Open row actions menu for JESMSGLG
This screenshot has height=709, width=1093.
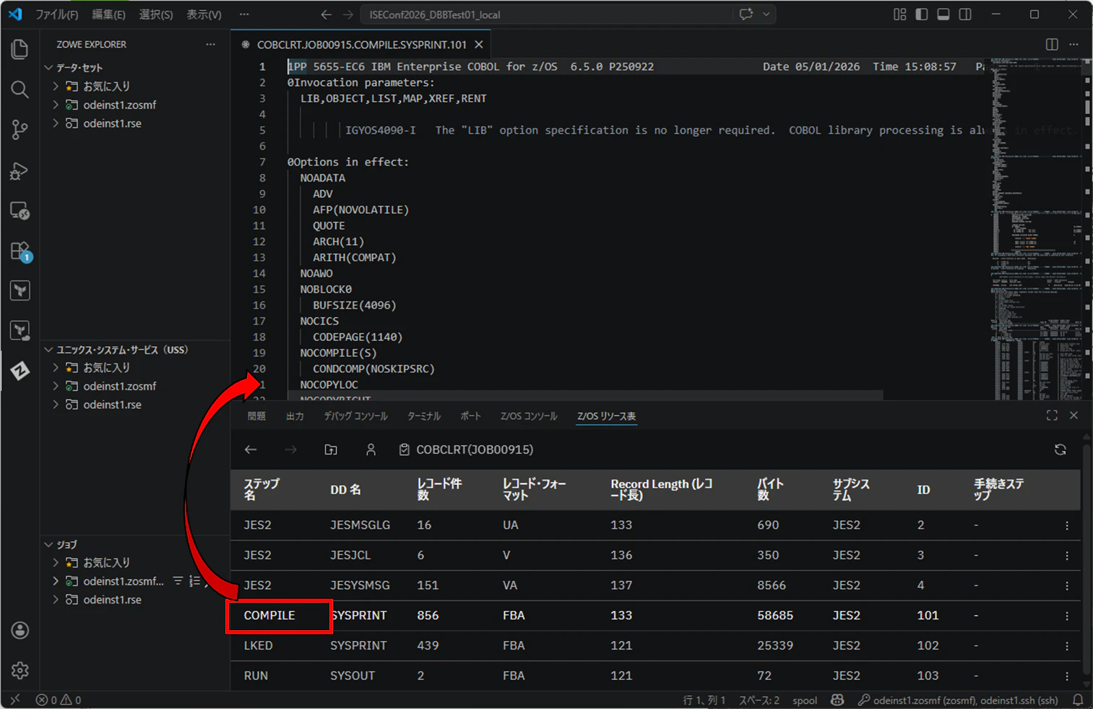1067,525
